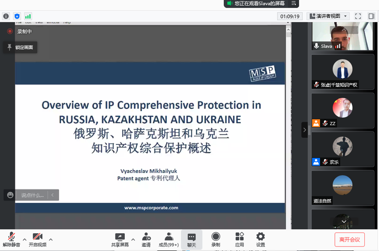This screenshot has width=379, height=251.
Task: Collapse the participant video side panel
Action: coord(305,130)
